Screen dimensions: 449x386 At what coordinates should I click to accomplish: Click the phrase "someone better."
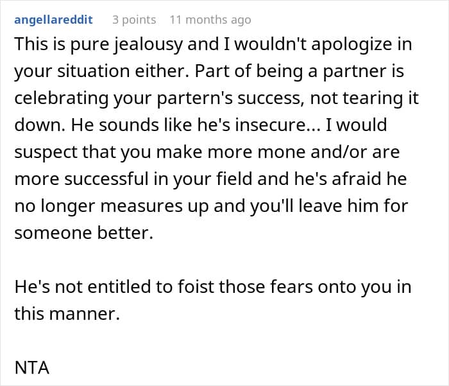tap(84, 232)
